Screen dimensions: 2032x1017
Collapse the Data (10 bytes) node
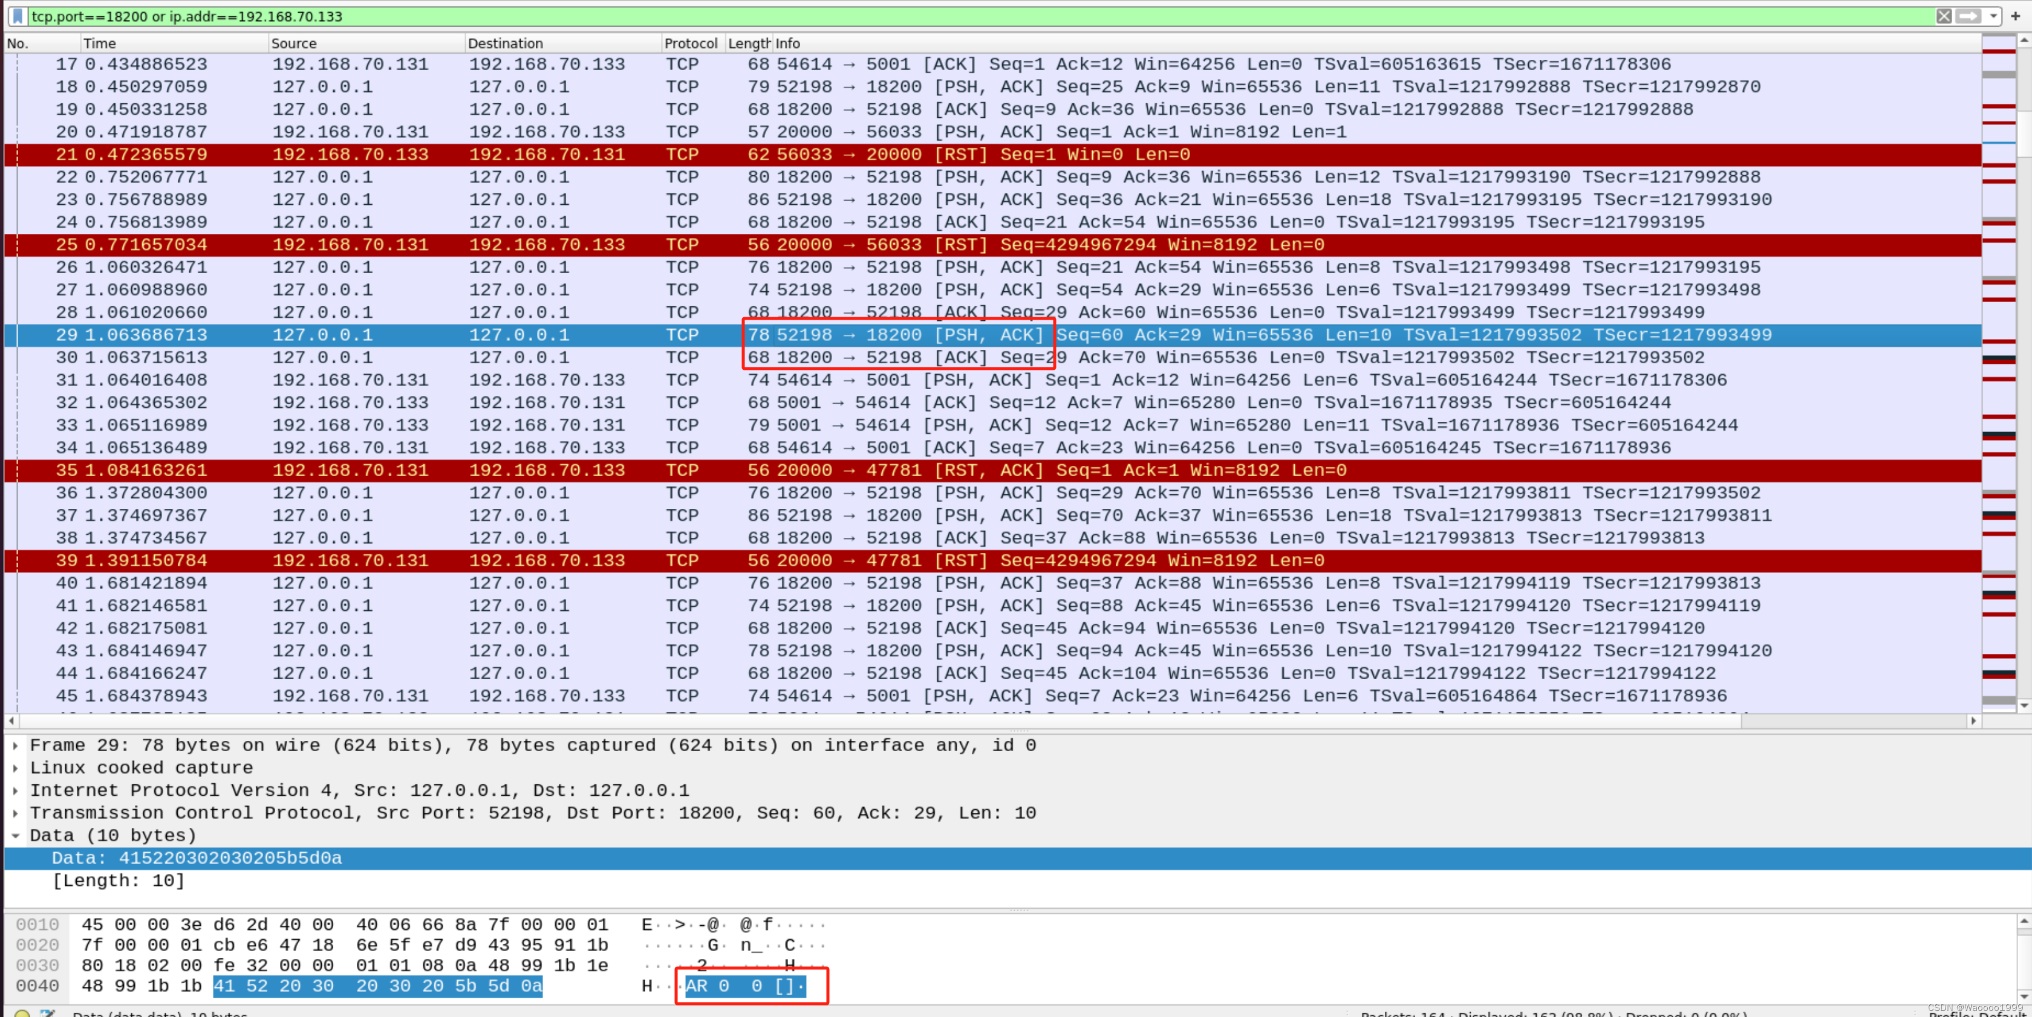click(x=15, y=836)
